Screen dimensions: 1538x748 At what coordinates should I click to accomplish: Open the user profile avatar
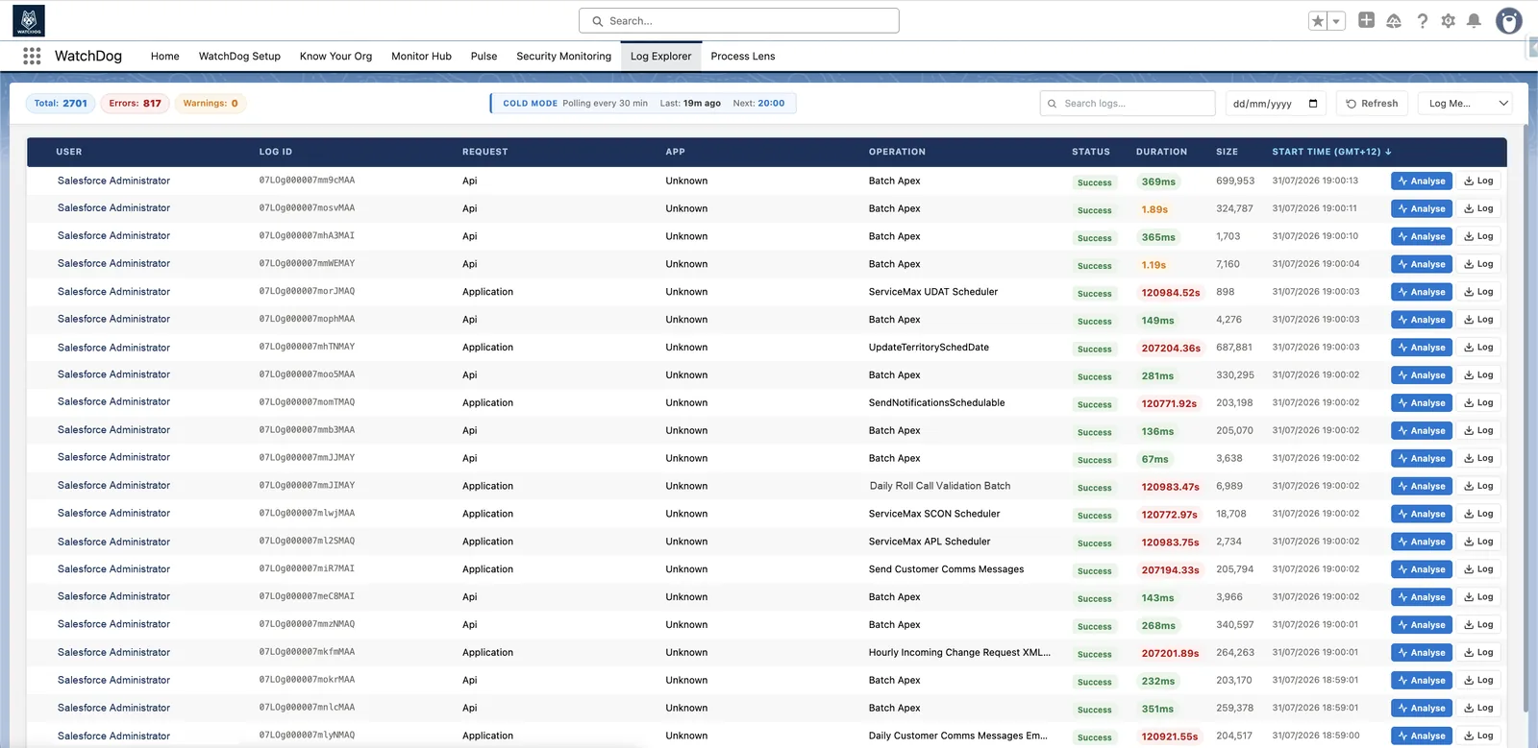point(1509,20)
